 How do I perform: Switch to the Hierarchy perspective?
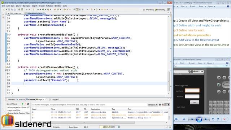pyautogui.click(x=161, y=10)
